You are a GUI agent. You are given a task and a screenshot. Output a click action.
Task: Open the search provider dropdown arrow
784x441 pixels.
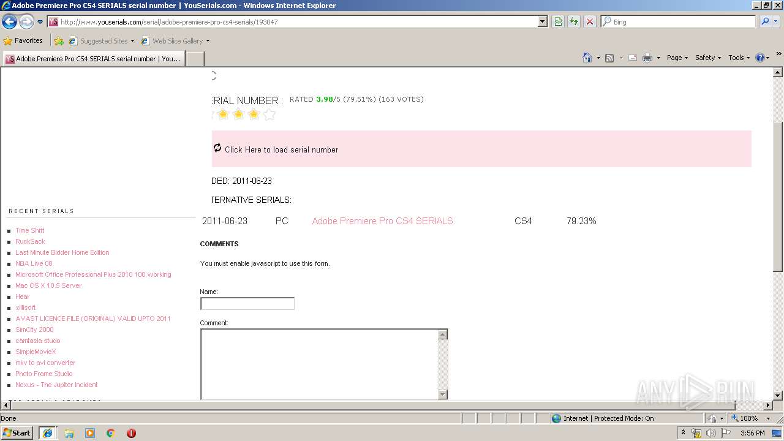777,21
